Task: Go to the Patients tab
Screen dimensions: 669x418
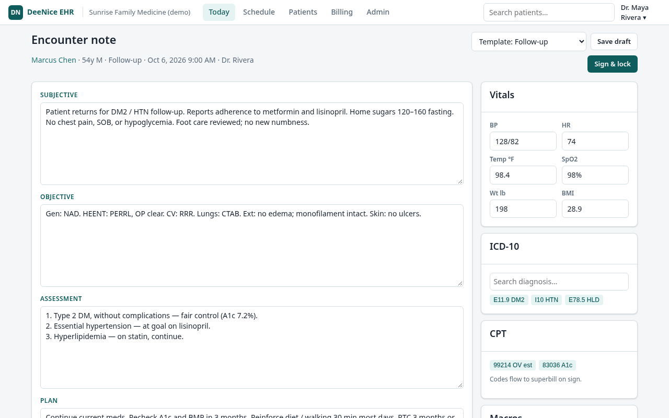Action: coord(303,12)
